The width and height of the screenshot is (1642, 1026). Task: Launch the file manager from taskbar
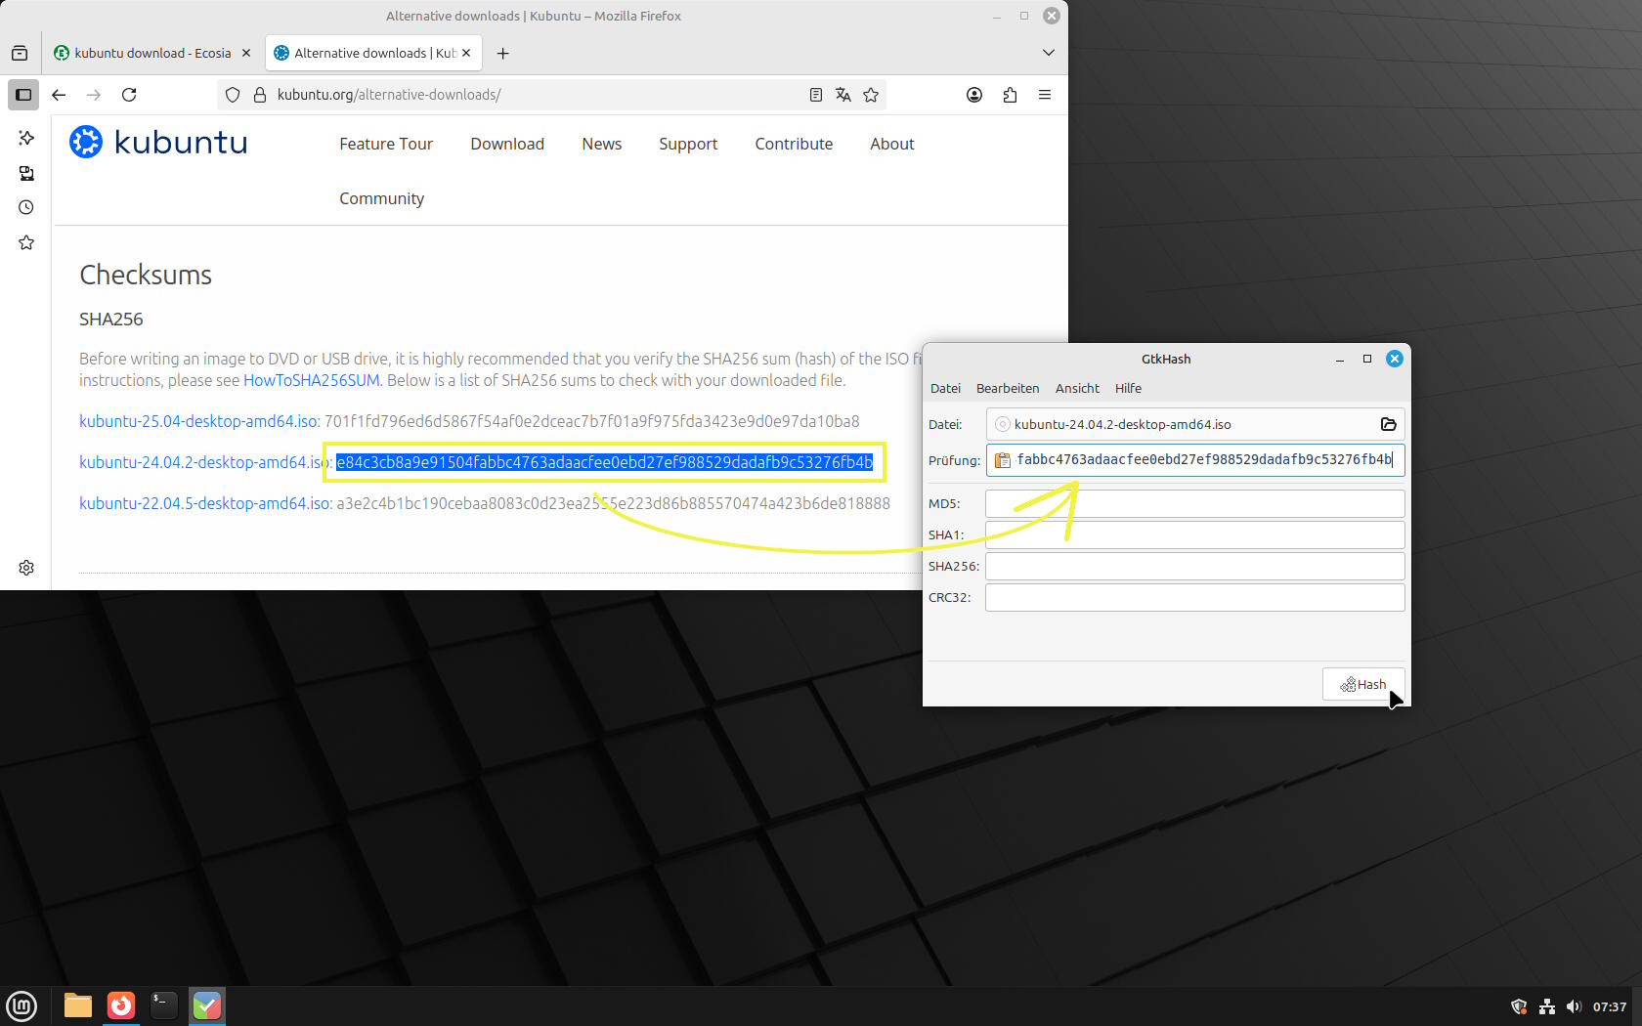coord(77,1005)
